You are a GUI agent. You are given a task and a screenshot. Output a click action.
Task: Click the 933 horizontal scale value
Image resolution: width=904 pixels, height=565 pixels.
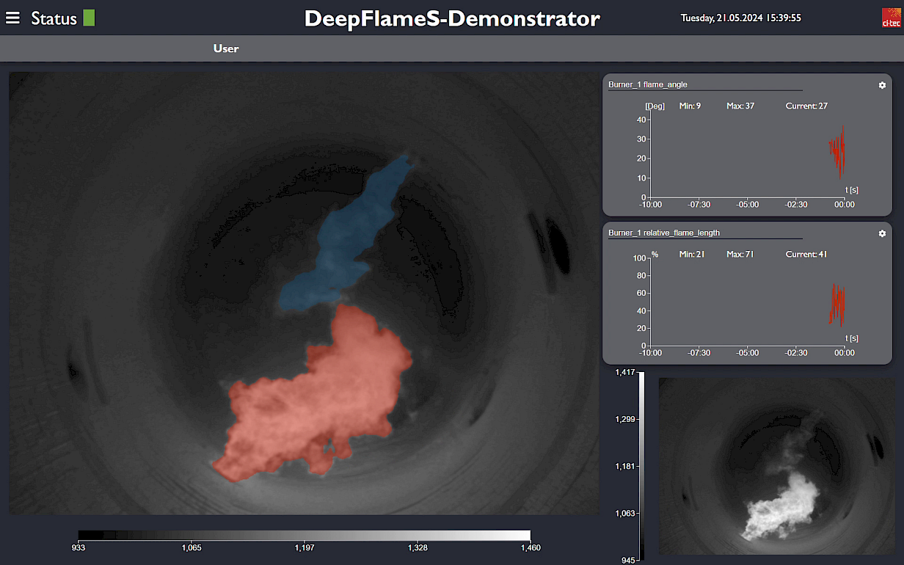pyautogui.click(x=78, y=548)
